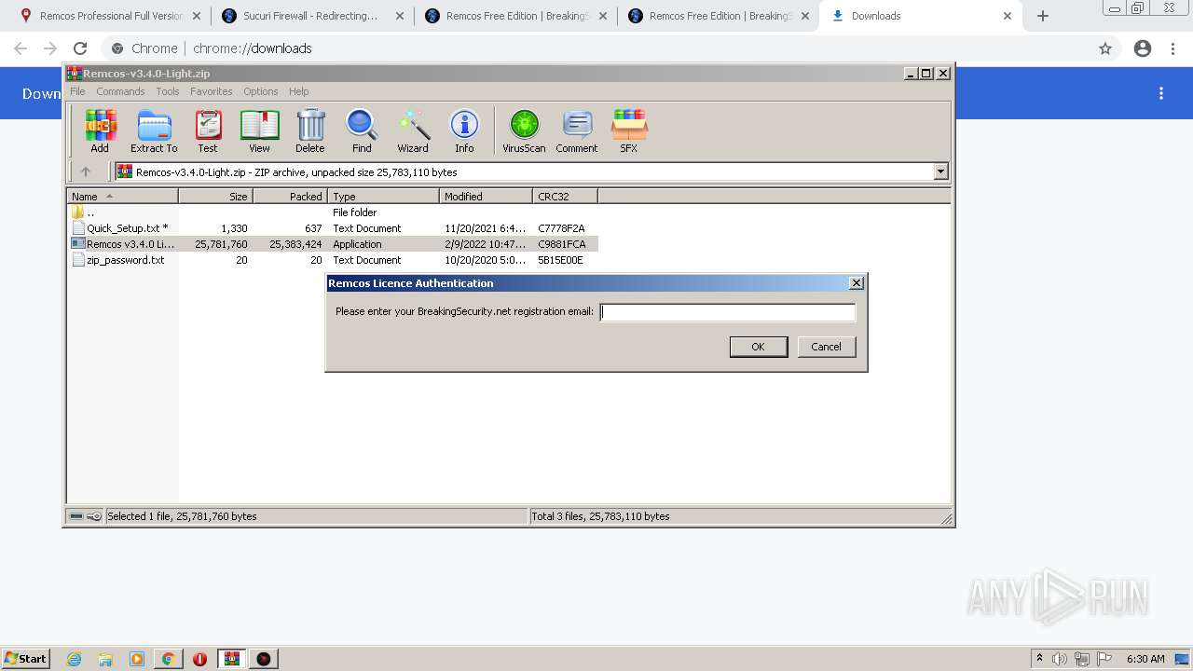Click the Find toolbar icon
This screenshot has width=1193, height=671.
(x=362, y=130)
